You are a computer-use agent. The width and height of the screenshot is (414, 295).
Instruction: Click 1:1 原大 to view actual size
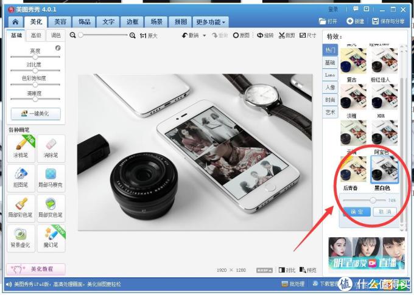coord(149,35)
